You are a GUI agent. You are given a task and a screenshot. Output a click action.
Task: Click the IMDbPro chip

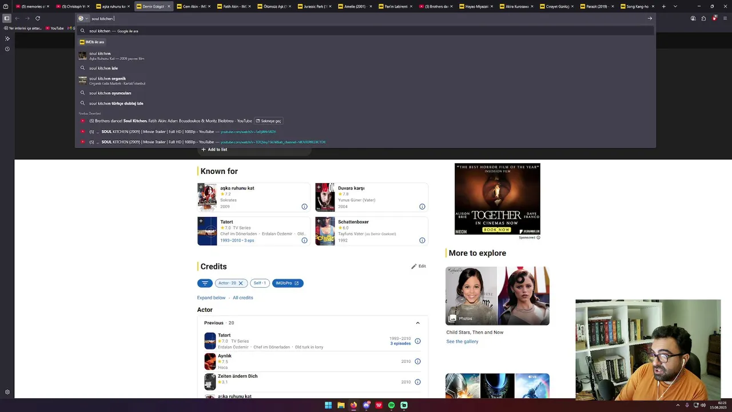(x=288, y=283)
